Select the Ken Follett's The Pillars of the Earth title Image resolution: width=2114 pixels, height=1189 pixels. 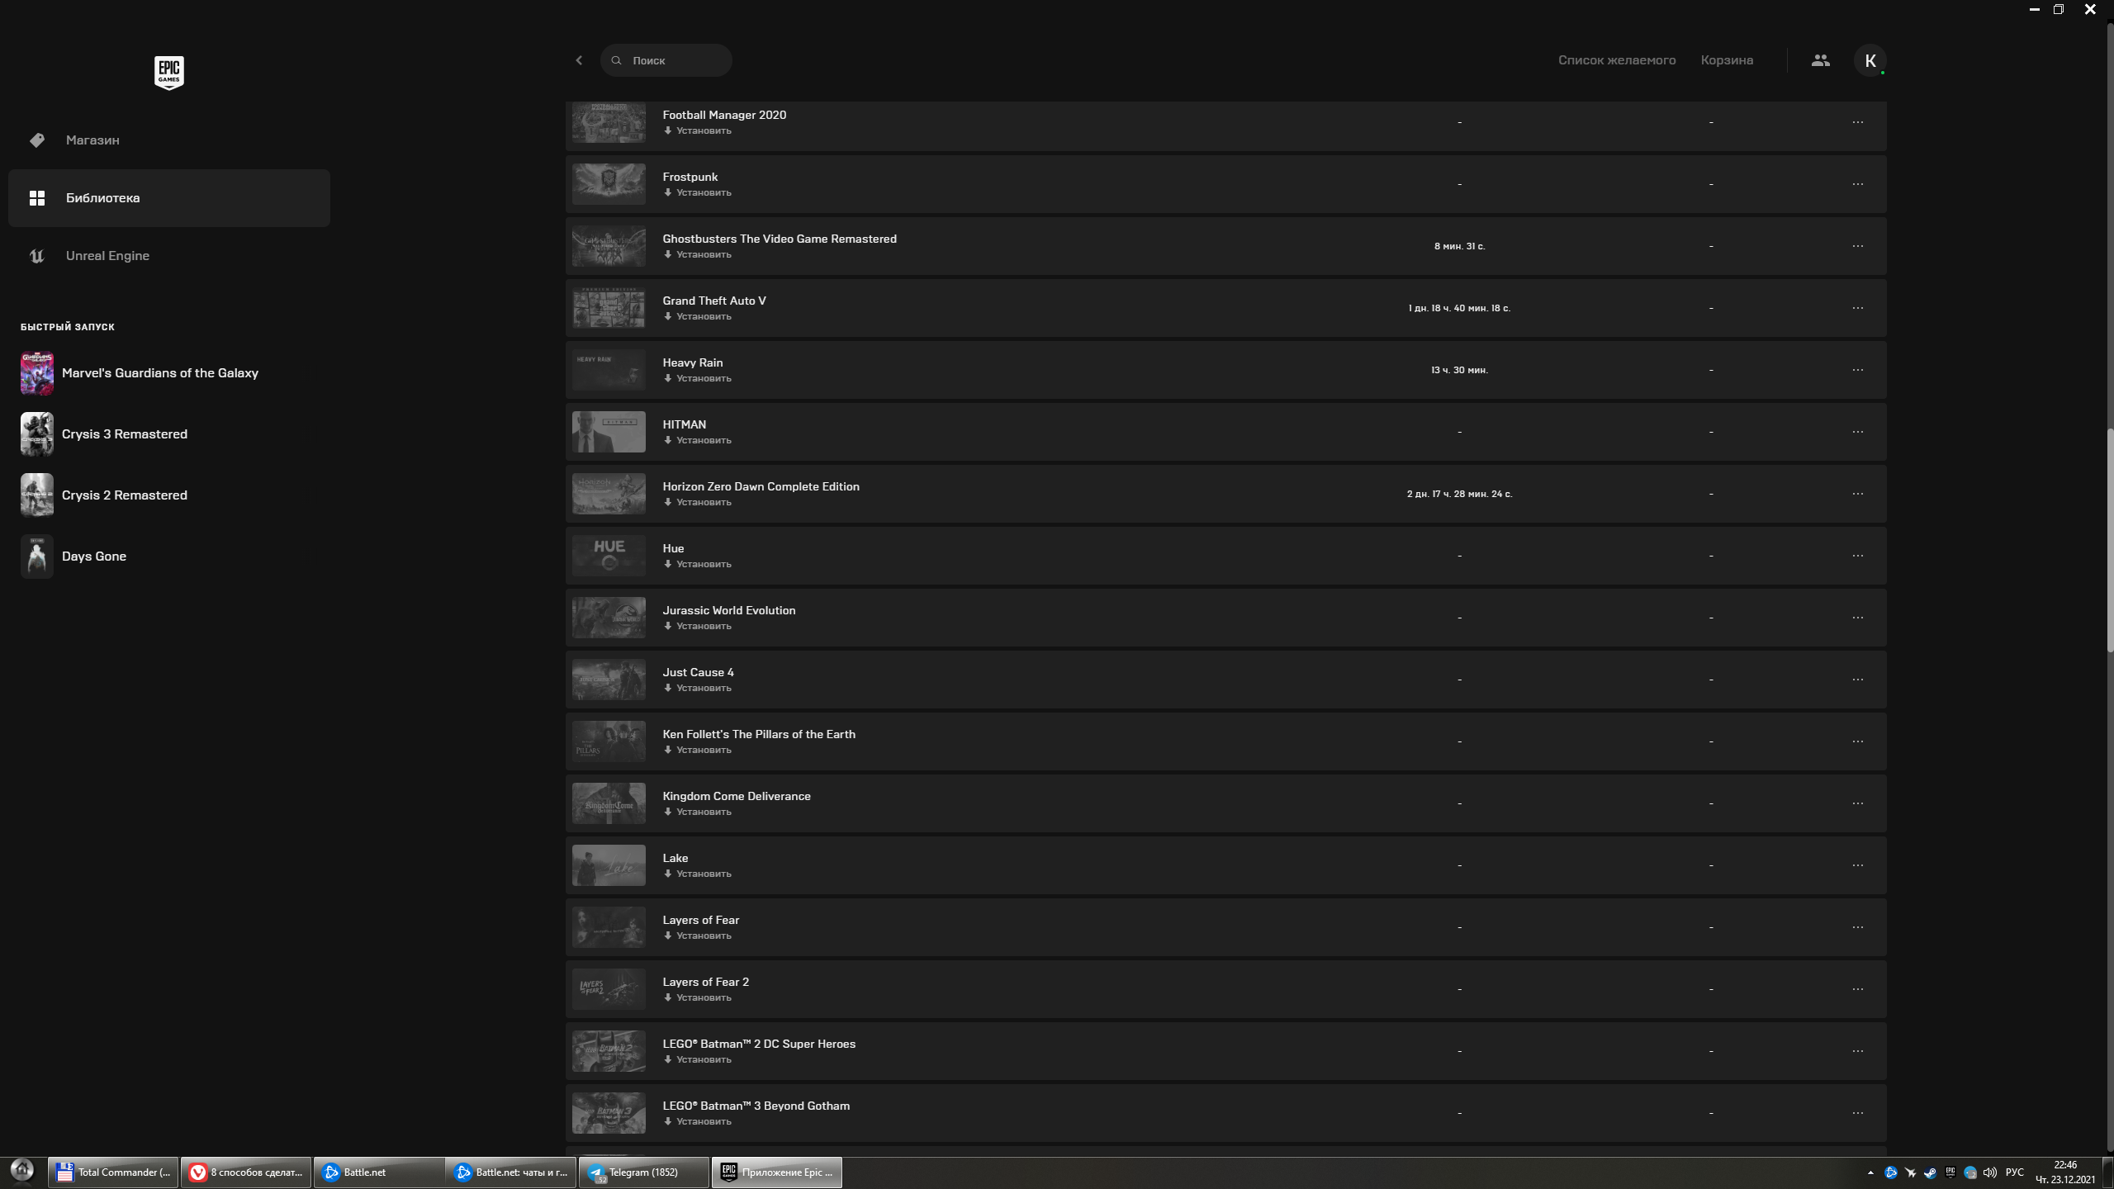click(x=759, y=734)
